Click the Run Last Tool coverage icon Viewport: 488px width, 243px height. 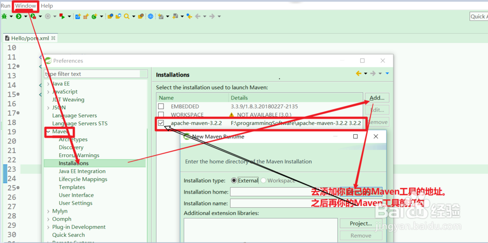tap(33, 17)
